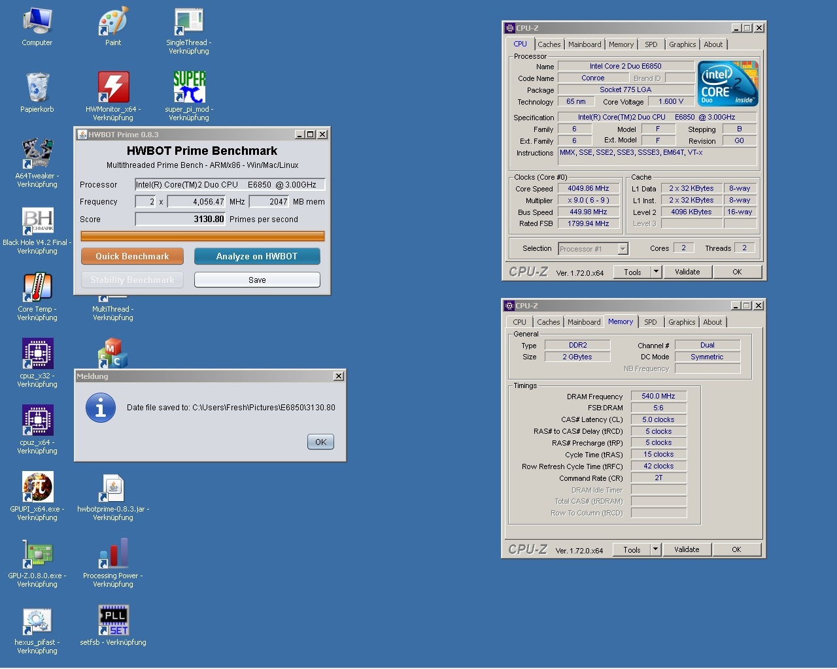Screen dimensions: 837x669
Task: Click FSB:DRAM ratio value 5:6
Action: tap(658, 408)
